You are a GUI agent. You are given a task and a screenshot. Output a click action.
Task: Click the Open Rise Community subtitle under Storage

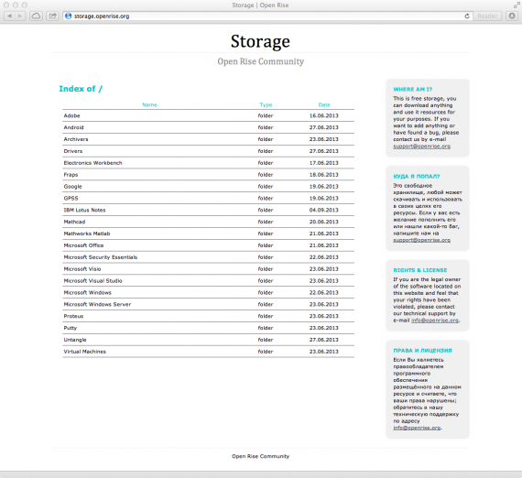[x=261, y=61]
